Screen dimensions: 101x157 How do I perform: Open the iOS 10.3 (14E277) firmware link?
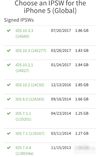[31, 50]
